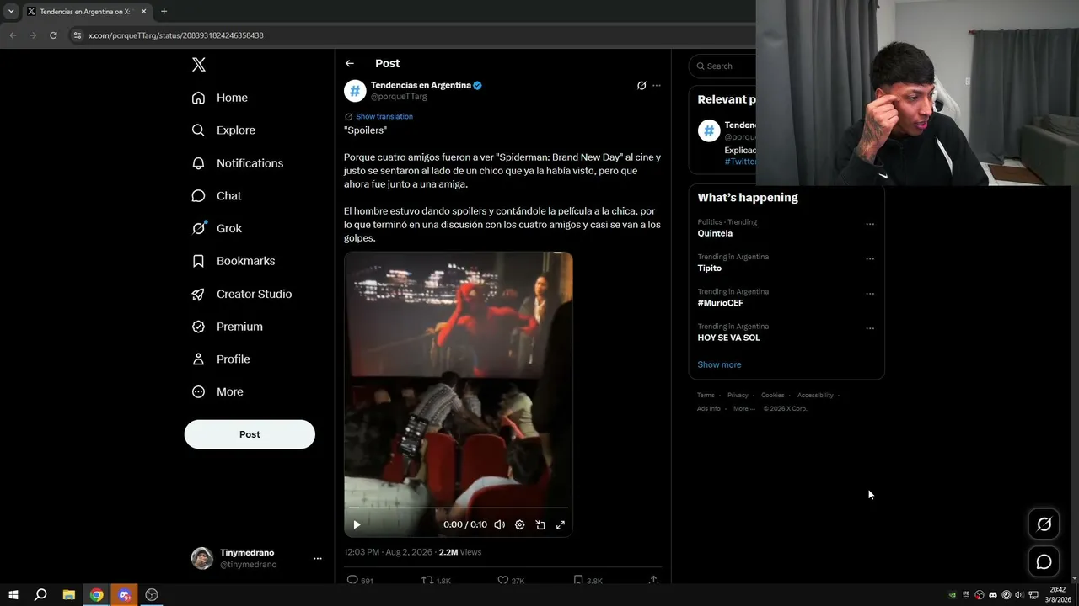
Task: Open more options for #MurioCEF trend
Action: tap(870, 294)
